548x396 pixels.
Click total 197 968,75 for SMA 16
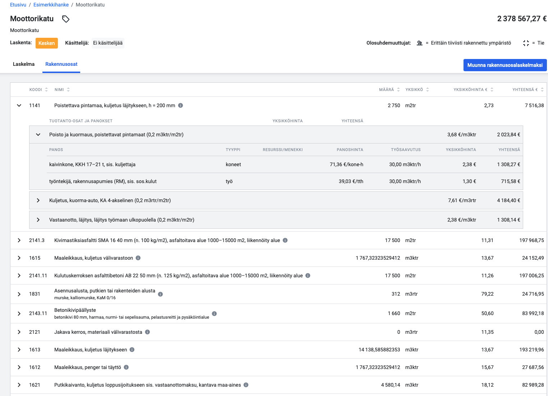tap(531, 240)
